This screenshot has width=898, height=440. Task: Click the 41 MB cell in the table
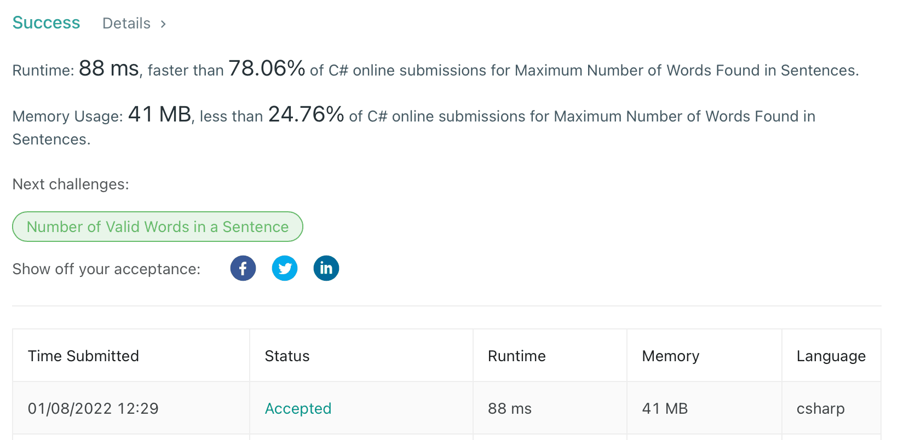[x=665, y=409]
